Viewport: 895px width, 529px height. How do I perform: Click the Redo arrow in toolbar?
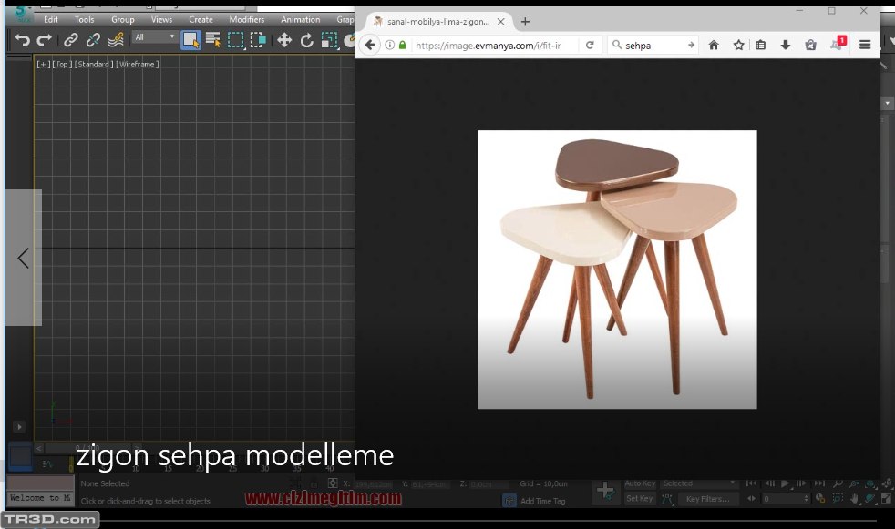click(x=44, y=40)
